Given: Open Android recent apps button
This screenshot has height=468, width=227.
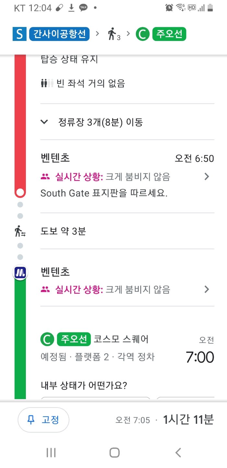Looking at the screenshot, I should 51,452.
